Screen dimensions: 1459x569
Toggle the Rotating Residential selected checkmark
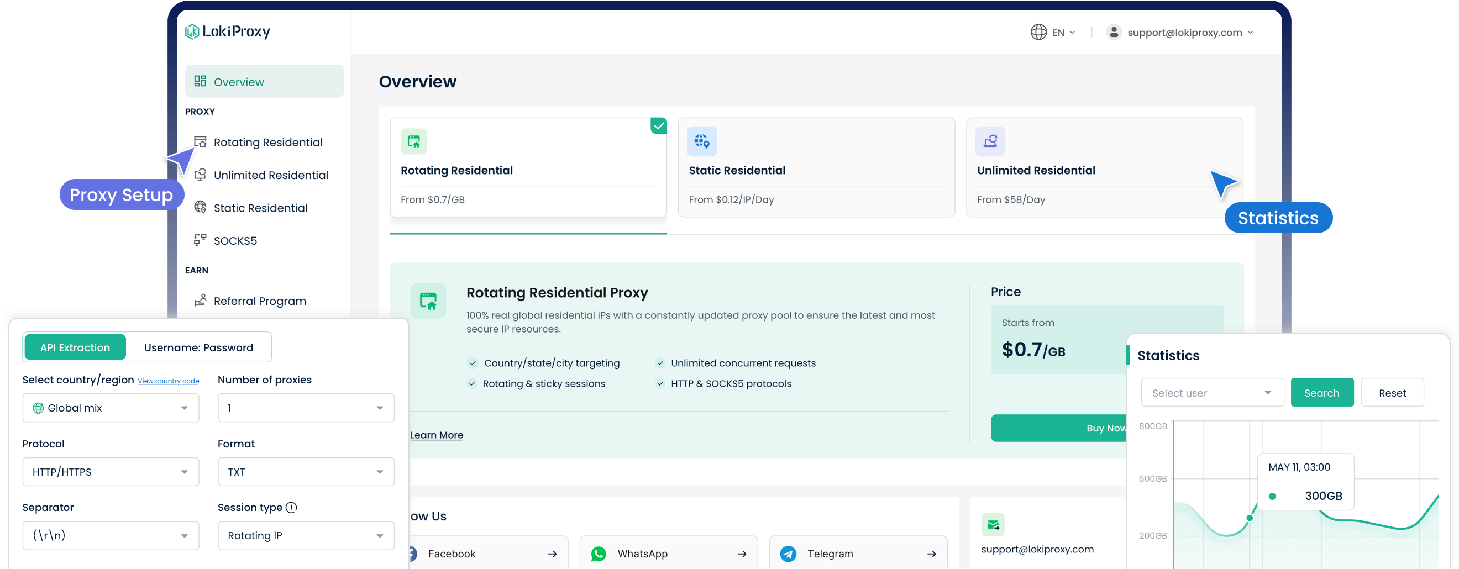(658, 126)
